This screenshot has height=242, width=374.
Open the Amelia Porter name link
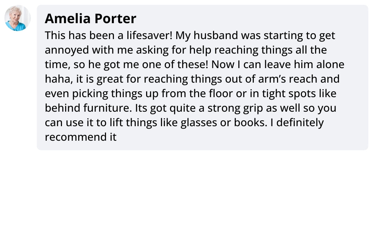[x=90, y=18]
